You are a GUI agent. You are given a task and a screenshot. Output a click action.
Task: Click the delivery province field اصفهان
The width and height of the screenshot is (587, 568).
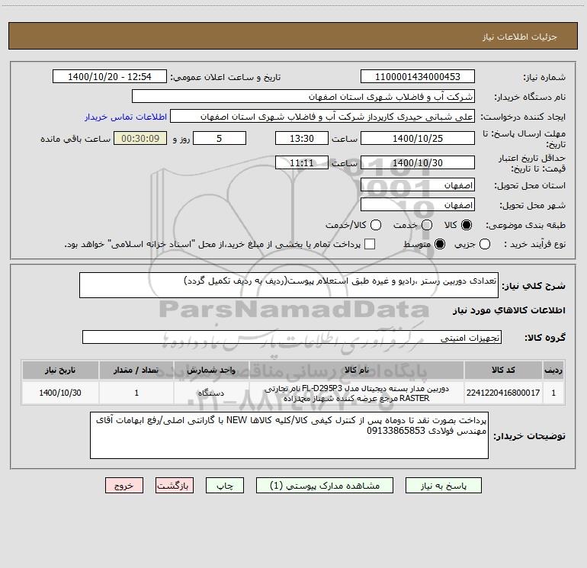pyautogui.click(x=418, y=185)
